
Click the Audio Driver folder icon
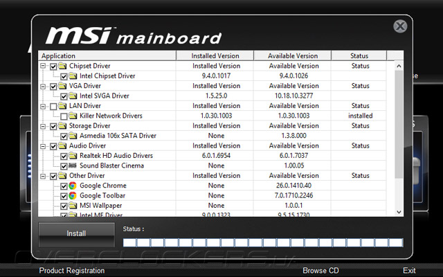pos(62,146)
